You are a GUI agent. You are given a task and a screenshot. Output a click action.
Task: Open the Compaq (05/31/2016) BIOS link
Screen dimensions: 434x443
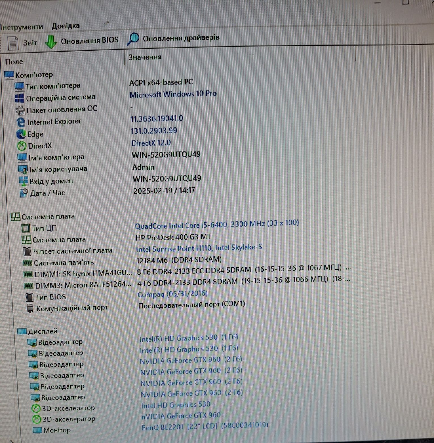pyautogui.click(x=172, y=294)
